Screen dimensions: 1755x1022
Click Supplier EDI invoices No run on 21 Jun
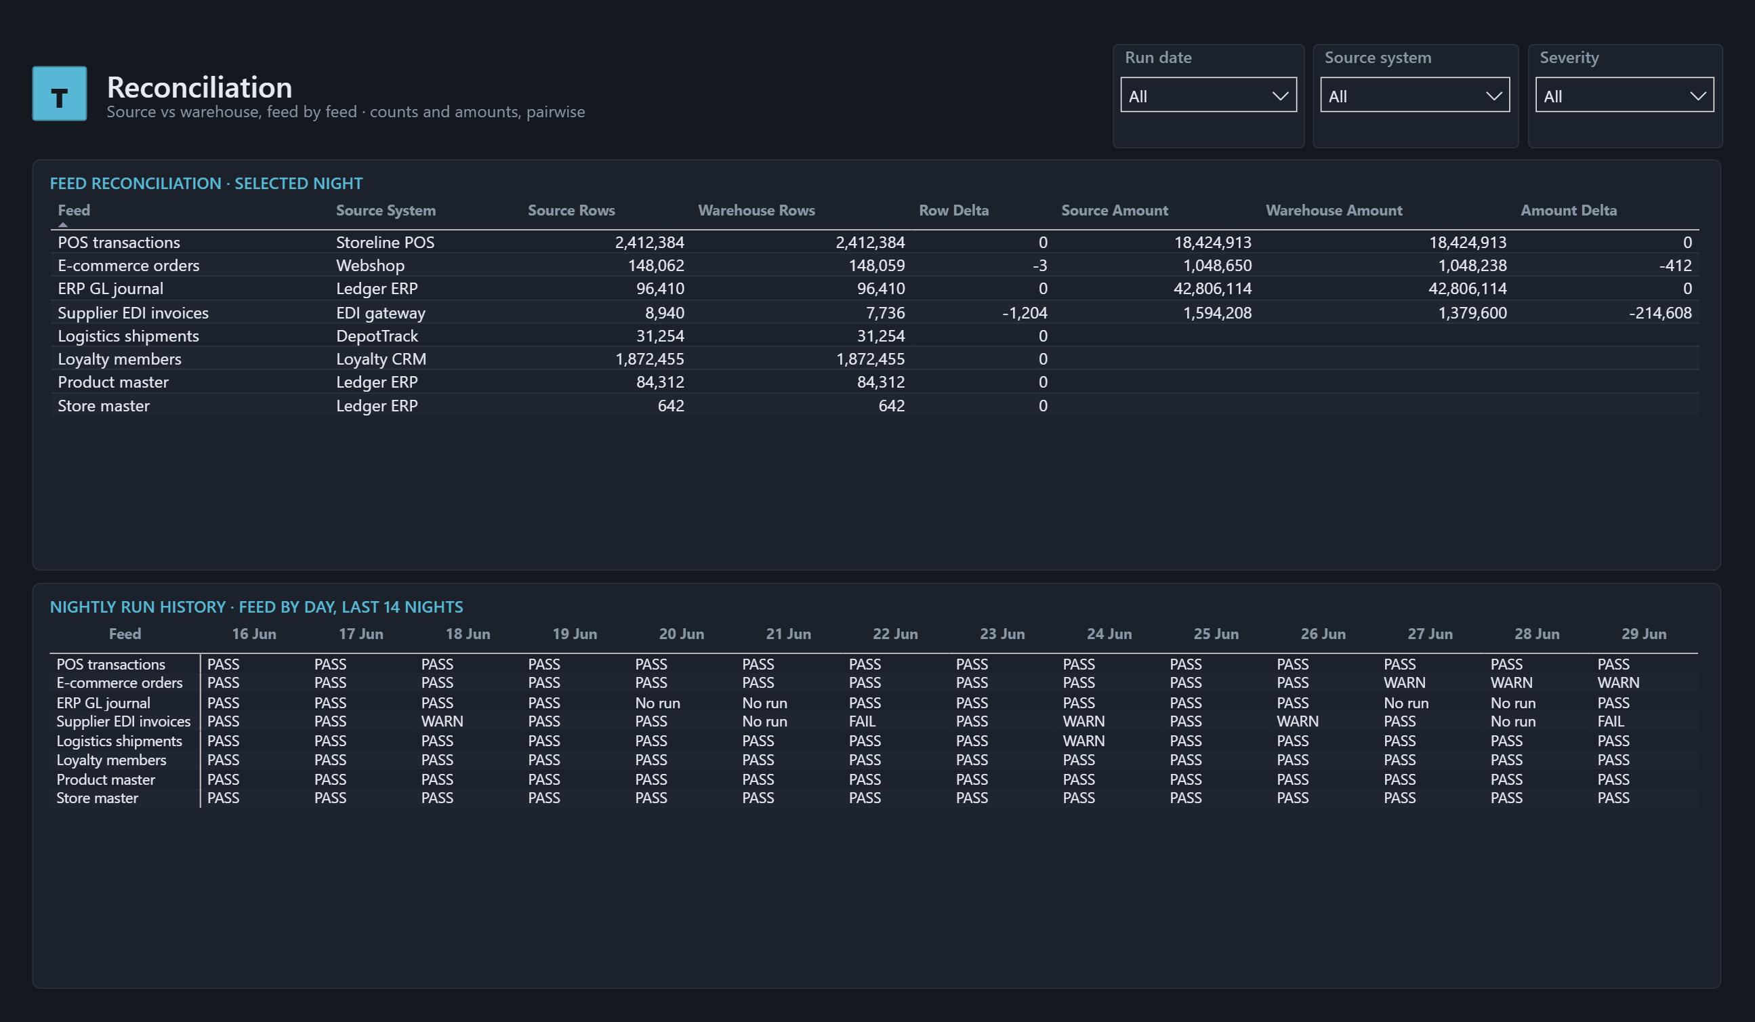pos(764,721)
